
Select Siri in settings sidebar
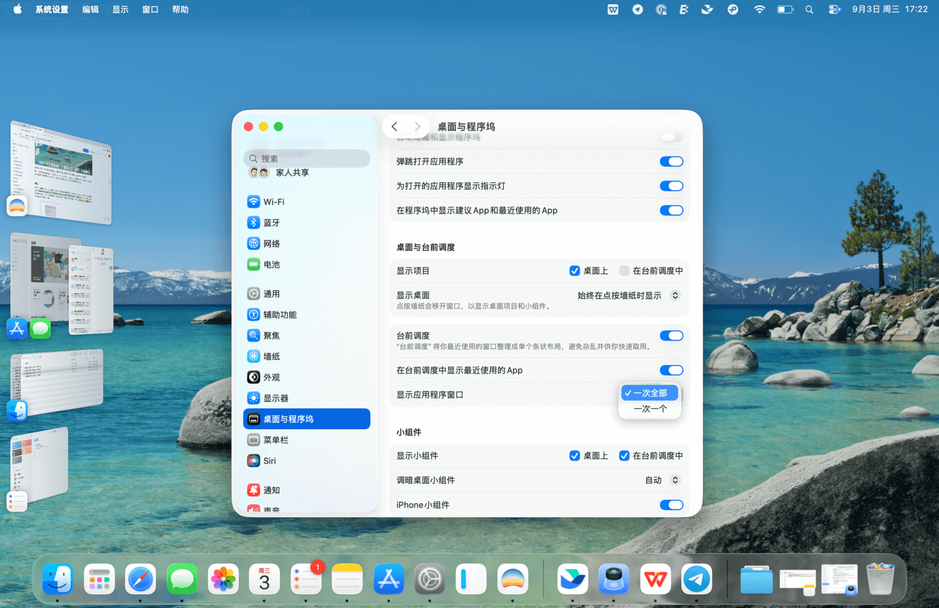[269, 461]
